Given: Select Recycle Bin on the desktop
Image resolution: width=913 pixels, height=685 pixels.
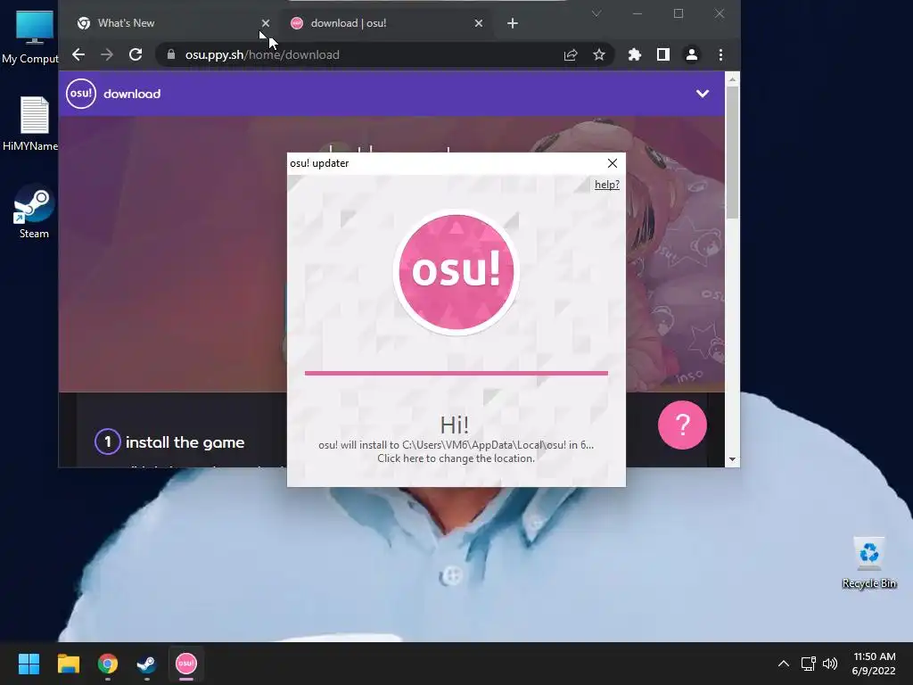Looking at the screenshot, I should coord(869,563).
